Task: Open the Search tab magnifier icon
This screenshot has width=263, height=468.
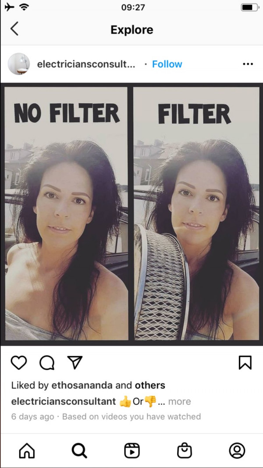Action: 80,450
